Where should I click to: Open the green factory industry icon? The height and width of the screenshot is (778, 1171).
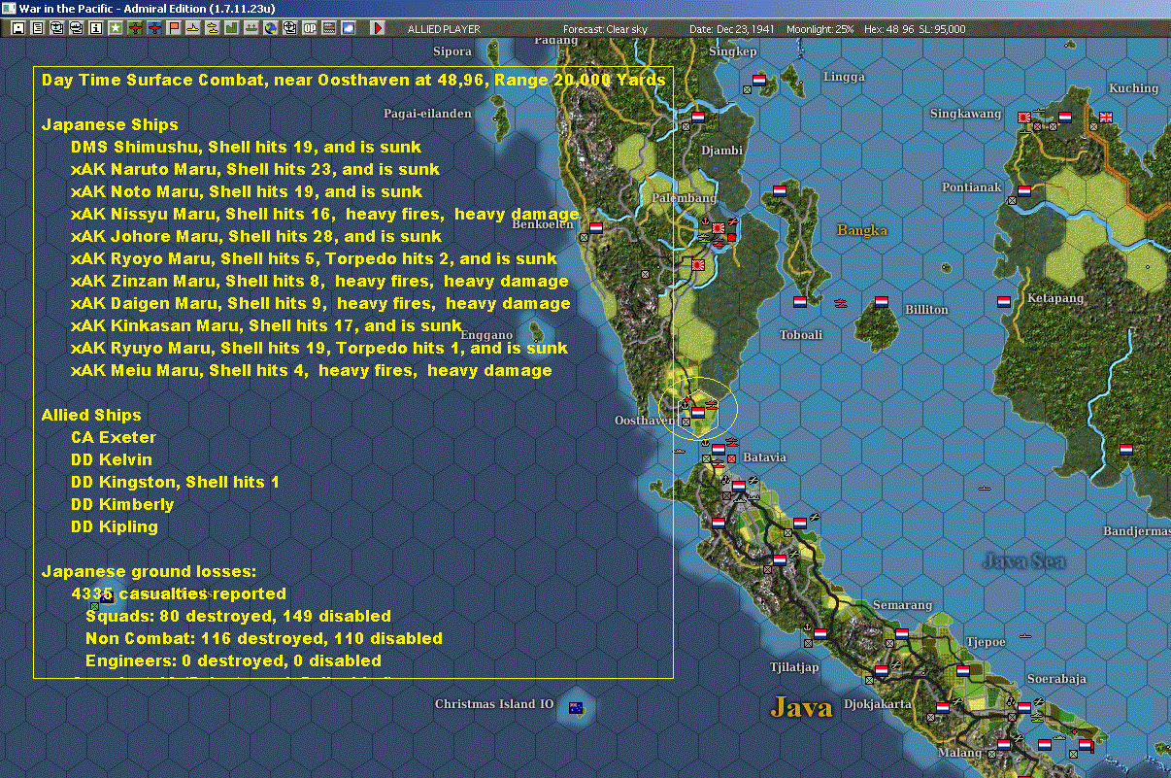click(232, 29)
